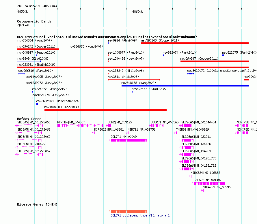Image resolution: width=257 pixels, height=224 pixels.
Task: Select the nsv818138 (Wang2007) blue gain bar
Action: pyautogui.click(x=185, y=86)
